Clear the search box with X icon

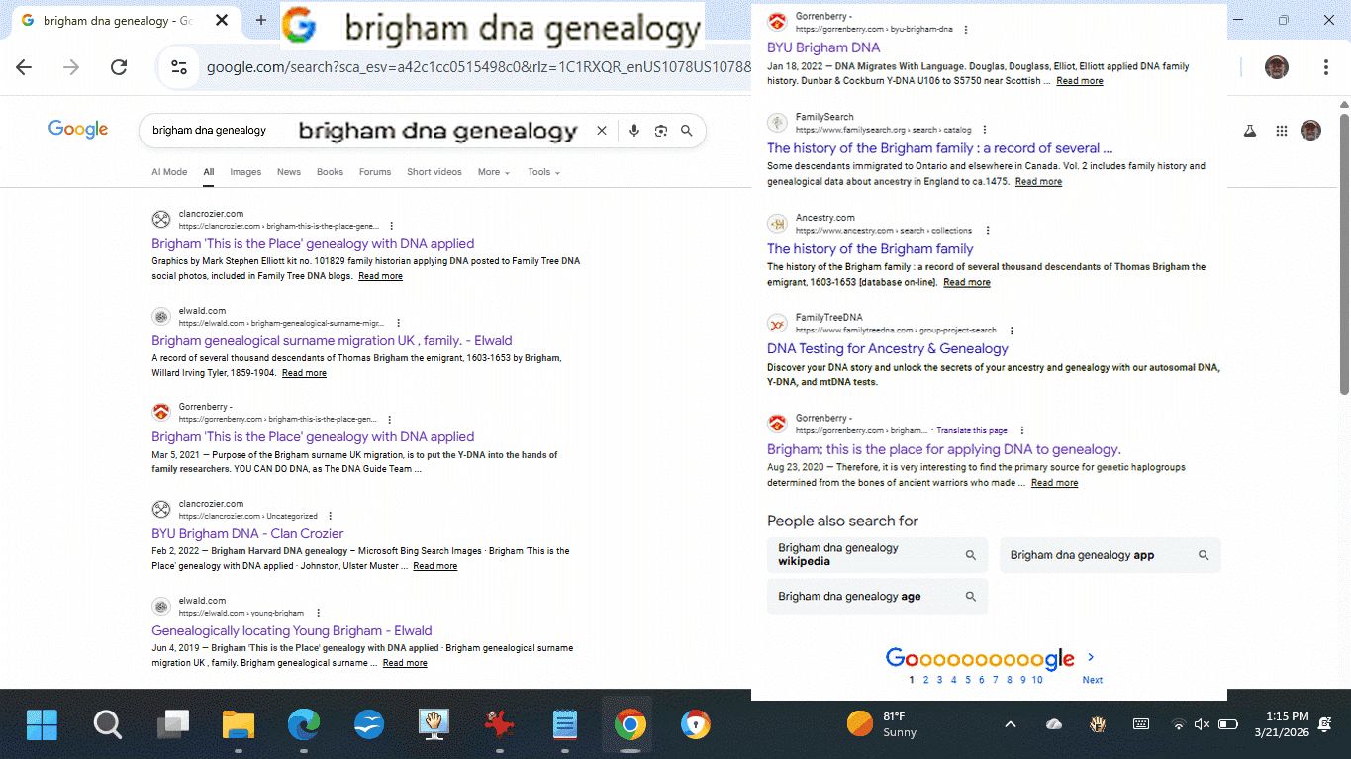click(601, 131)
